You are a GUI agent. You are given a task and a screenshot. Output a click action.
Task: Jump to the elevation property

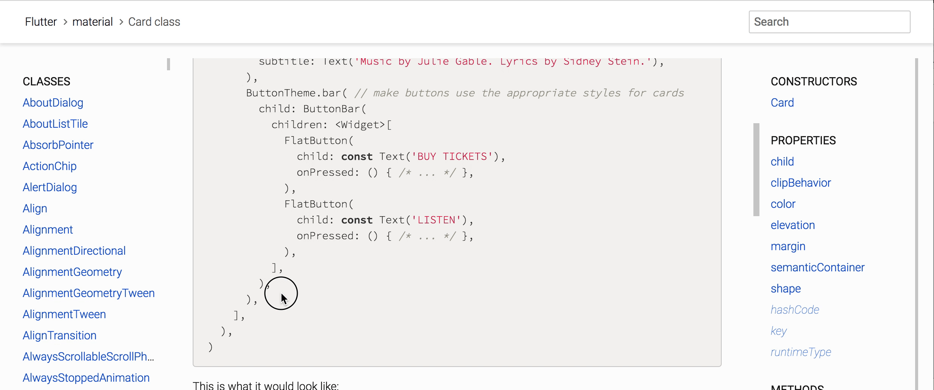[x=793, y=225]
